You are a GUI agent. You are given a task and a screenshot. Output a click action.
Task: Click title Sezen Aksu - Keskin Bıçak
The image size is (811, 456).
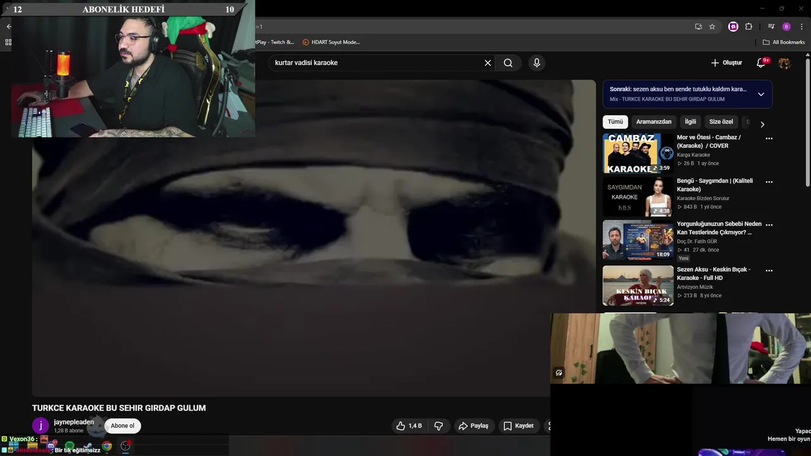click(713, 274)
